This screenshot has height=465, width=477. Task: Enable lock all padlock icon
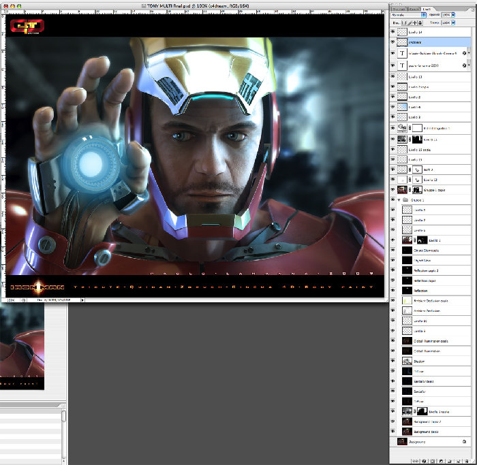pyautogui.click(x=420, y=22)
